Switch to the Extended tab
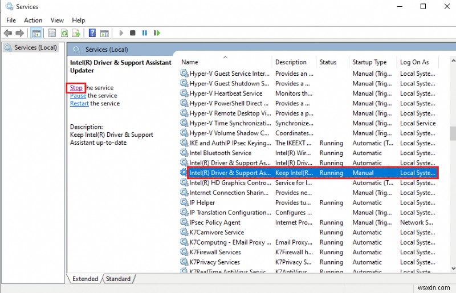 pyautogui.click(x=85, y=279)
